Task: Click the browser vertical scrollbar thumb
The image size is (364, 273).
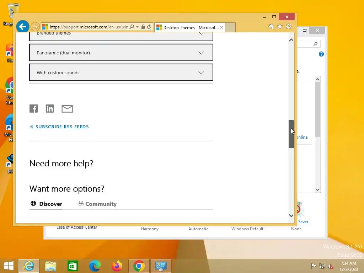Action: click(291, 134)
